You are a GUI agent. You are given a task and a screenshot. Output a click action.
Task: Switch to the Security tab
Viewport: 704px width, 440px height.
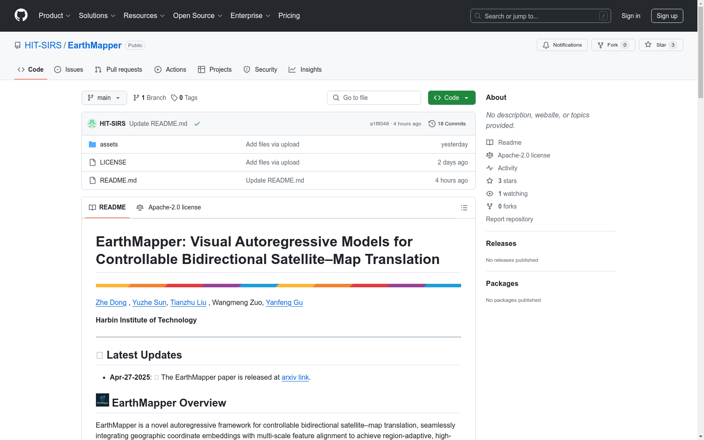(260, 70)
